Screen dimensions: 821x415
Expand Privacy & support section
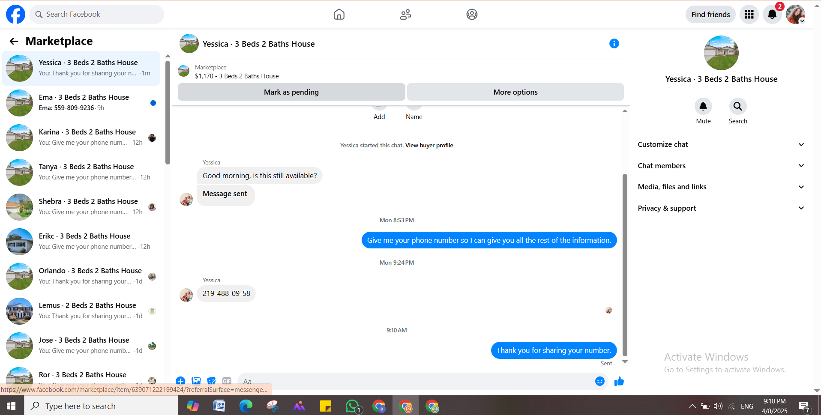click(x=721, y=208)
